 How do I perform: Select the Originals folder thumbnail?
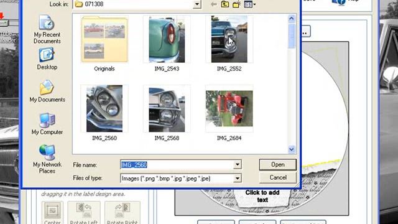coord(104,39)
